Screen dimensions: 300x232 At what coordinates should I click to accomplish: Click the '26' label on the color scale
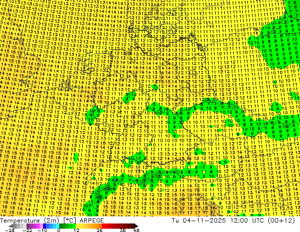pyautogui.click(x=99, y=230)
